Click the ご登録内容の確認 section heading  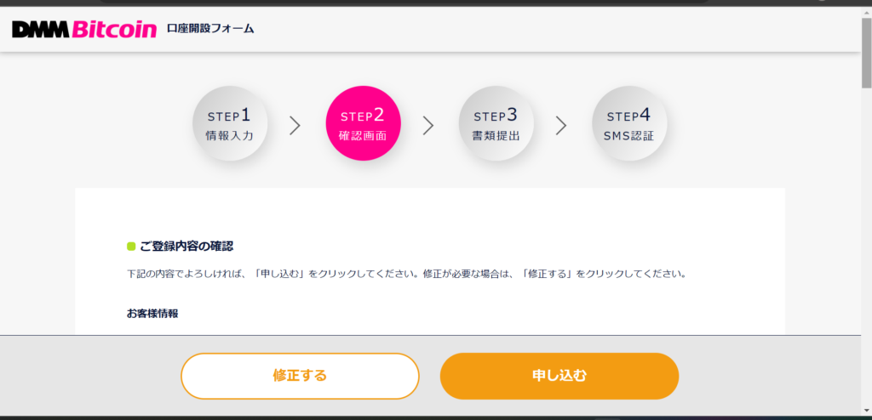coord(186,247)
